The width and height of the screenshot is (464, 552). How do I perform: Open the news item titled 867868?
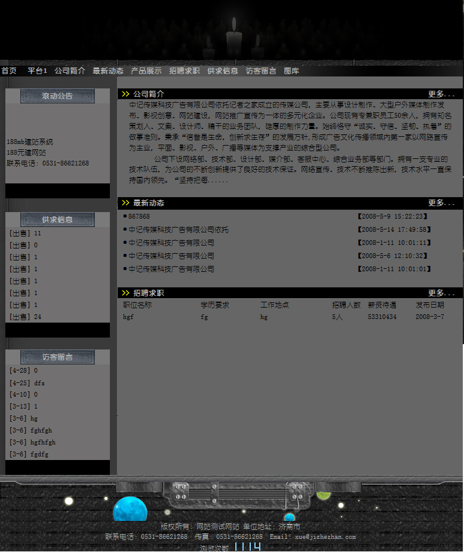click(x=139, y=216)
